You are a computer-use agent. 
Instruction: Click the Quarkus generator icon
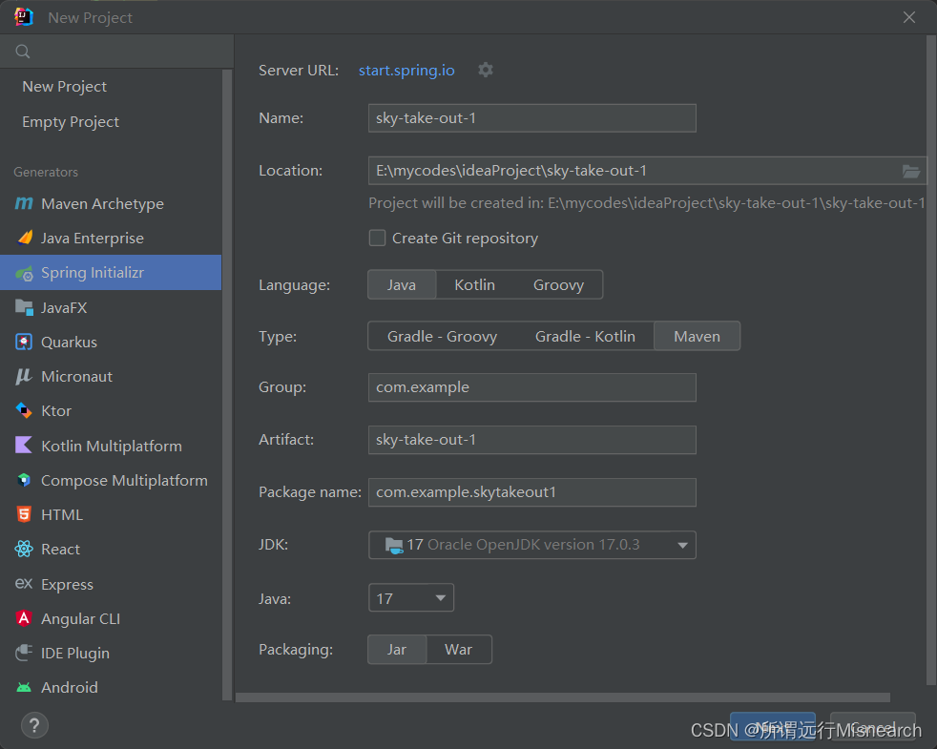[24, 342]
